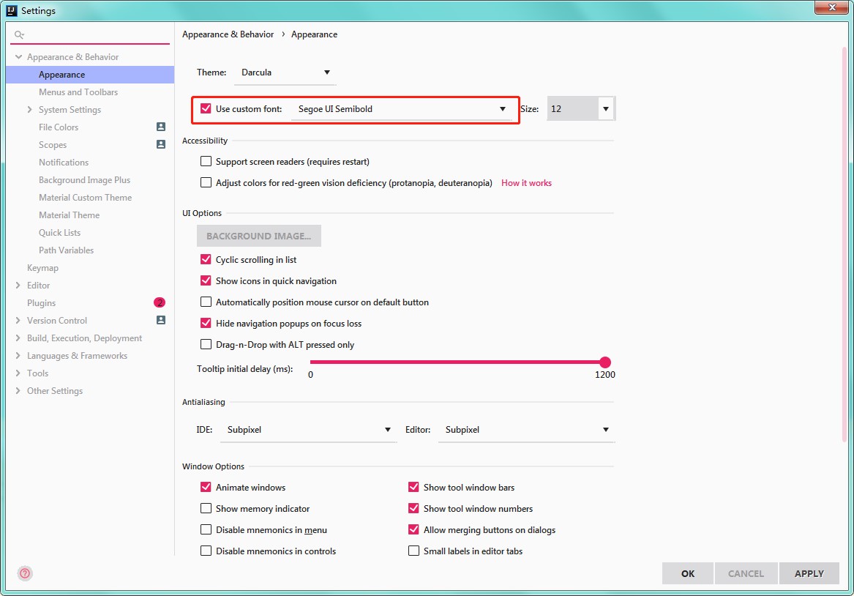The height and width of the screenshot is (596, 854).
Task: Expand the System Settings node
Action: tap(29, 110)
